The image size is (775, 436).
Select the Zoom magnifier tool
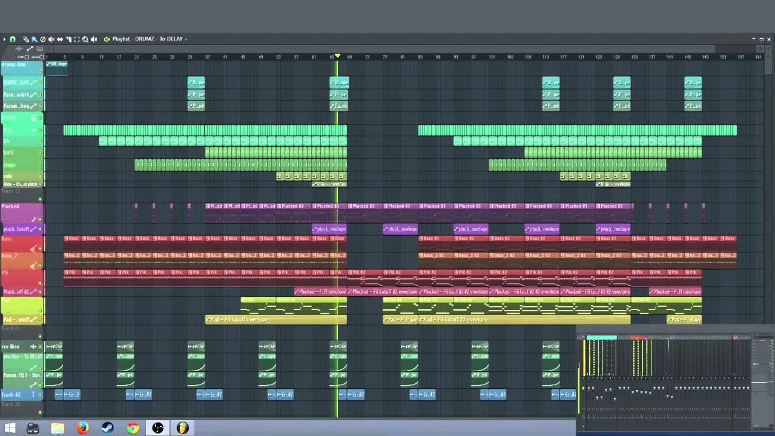pyautogui.click(x=85, y=39)
